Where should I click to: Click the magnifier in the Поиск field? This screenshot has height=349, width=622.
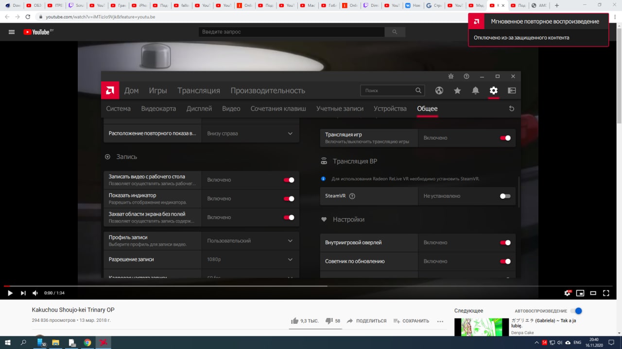coord(418,91)
